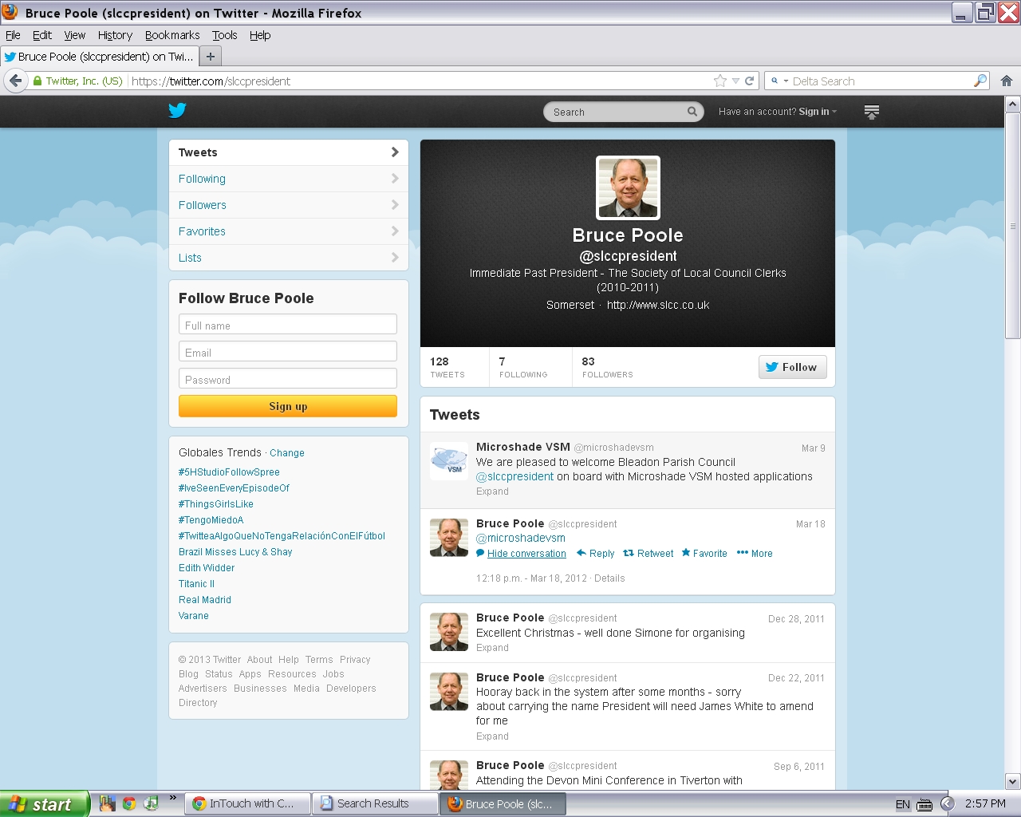Click the Full name input field

click(x=288, y=325)
